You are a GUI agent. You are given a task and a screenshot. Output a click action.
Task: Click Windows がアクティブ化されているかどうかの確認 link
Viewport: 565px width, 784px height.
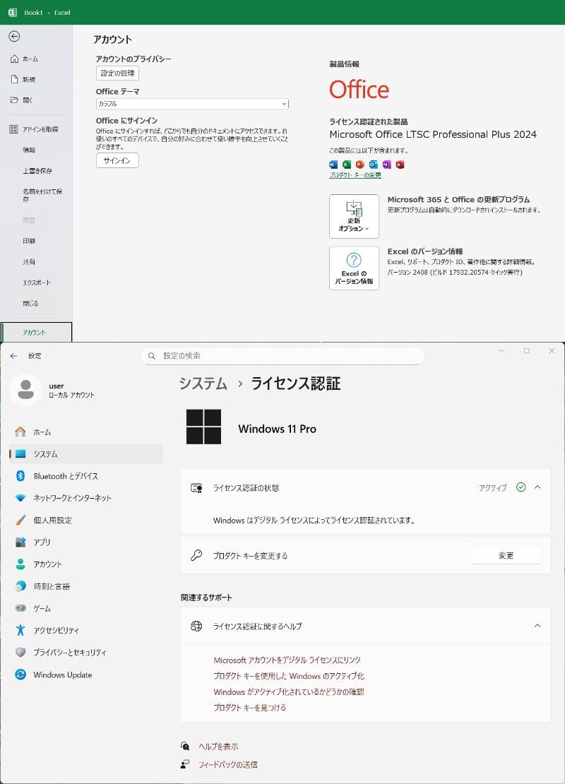click(289, 692)
